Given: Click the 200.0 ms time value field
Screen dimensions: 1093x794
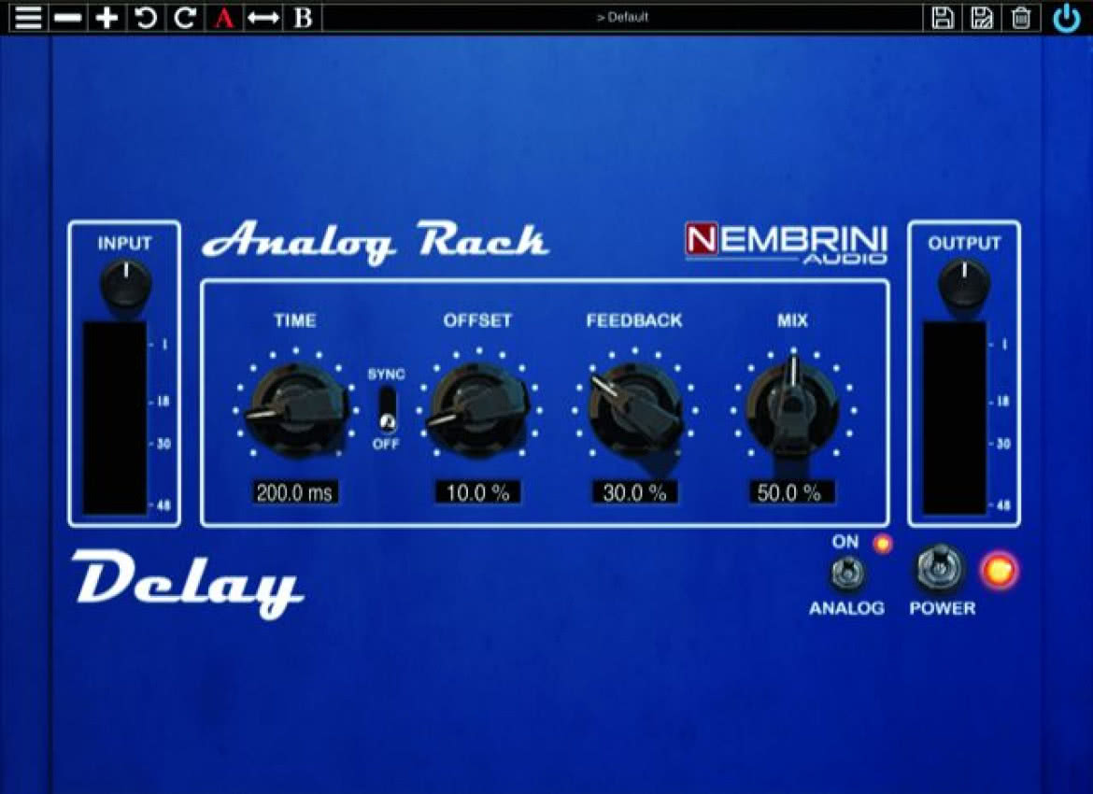Looking at the screenshot, I should (x=295, y=493).
